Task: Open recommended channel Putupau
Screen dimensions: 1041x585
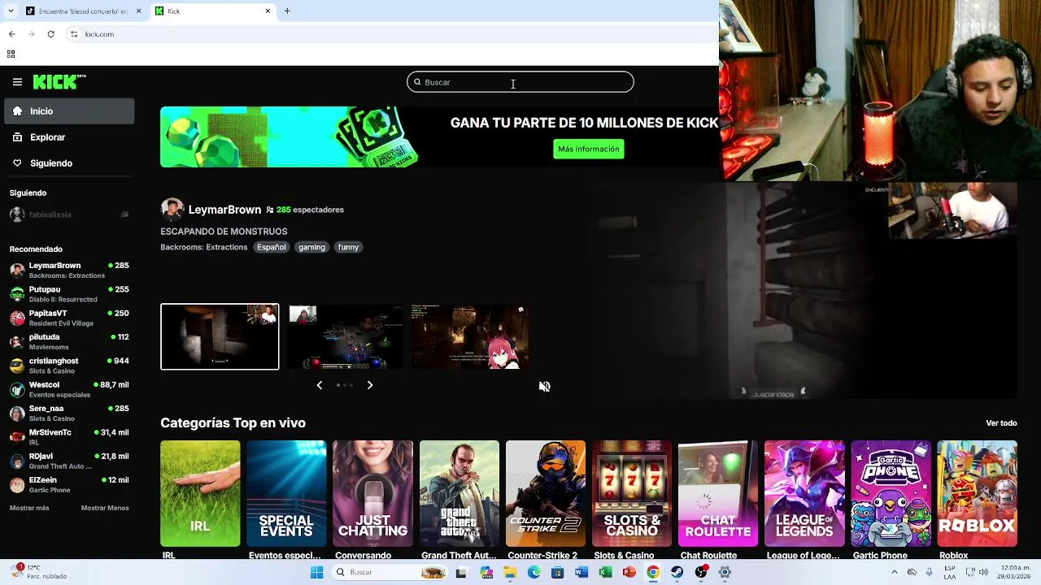Action: pos(69,294)
